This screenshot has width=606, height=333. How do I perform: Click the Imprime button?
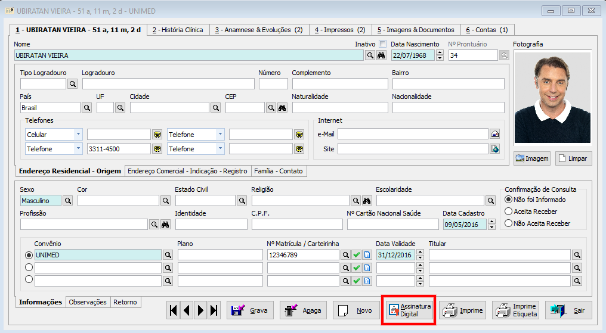462,310
